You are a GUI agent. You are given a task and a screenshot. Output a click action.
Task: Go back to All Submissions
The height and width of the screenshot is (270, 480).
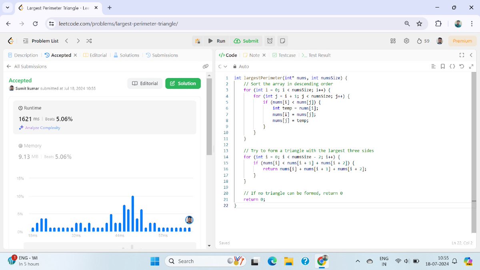pyautogui.click(x=27, y=66)
